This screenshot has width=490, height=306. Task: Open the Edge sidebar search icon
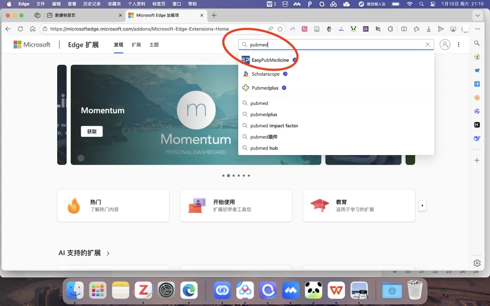477,43
